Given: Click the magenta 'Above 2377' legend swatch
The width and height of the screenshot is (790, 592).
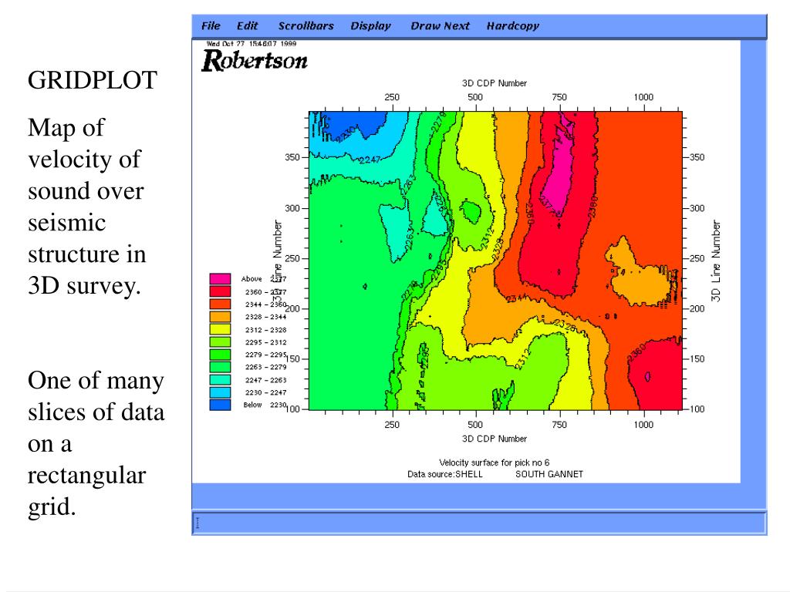Looking at the screenshot, I should click(x=220, y=278).
